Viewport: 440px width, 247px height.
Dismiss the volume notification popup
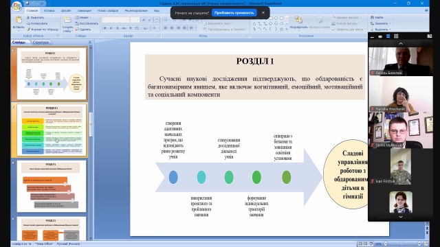(x=263, y=13)
